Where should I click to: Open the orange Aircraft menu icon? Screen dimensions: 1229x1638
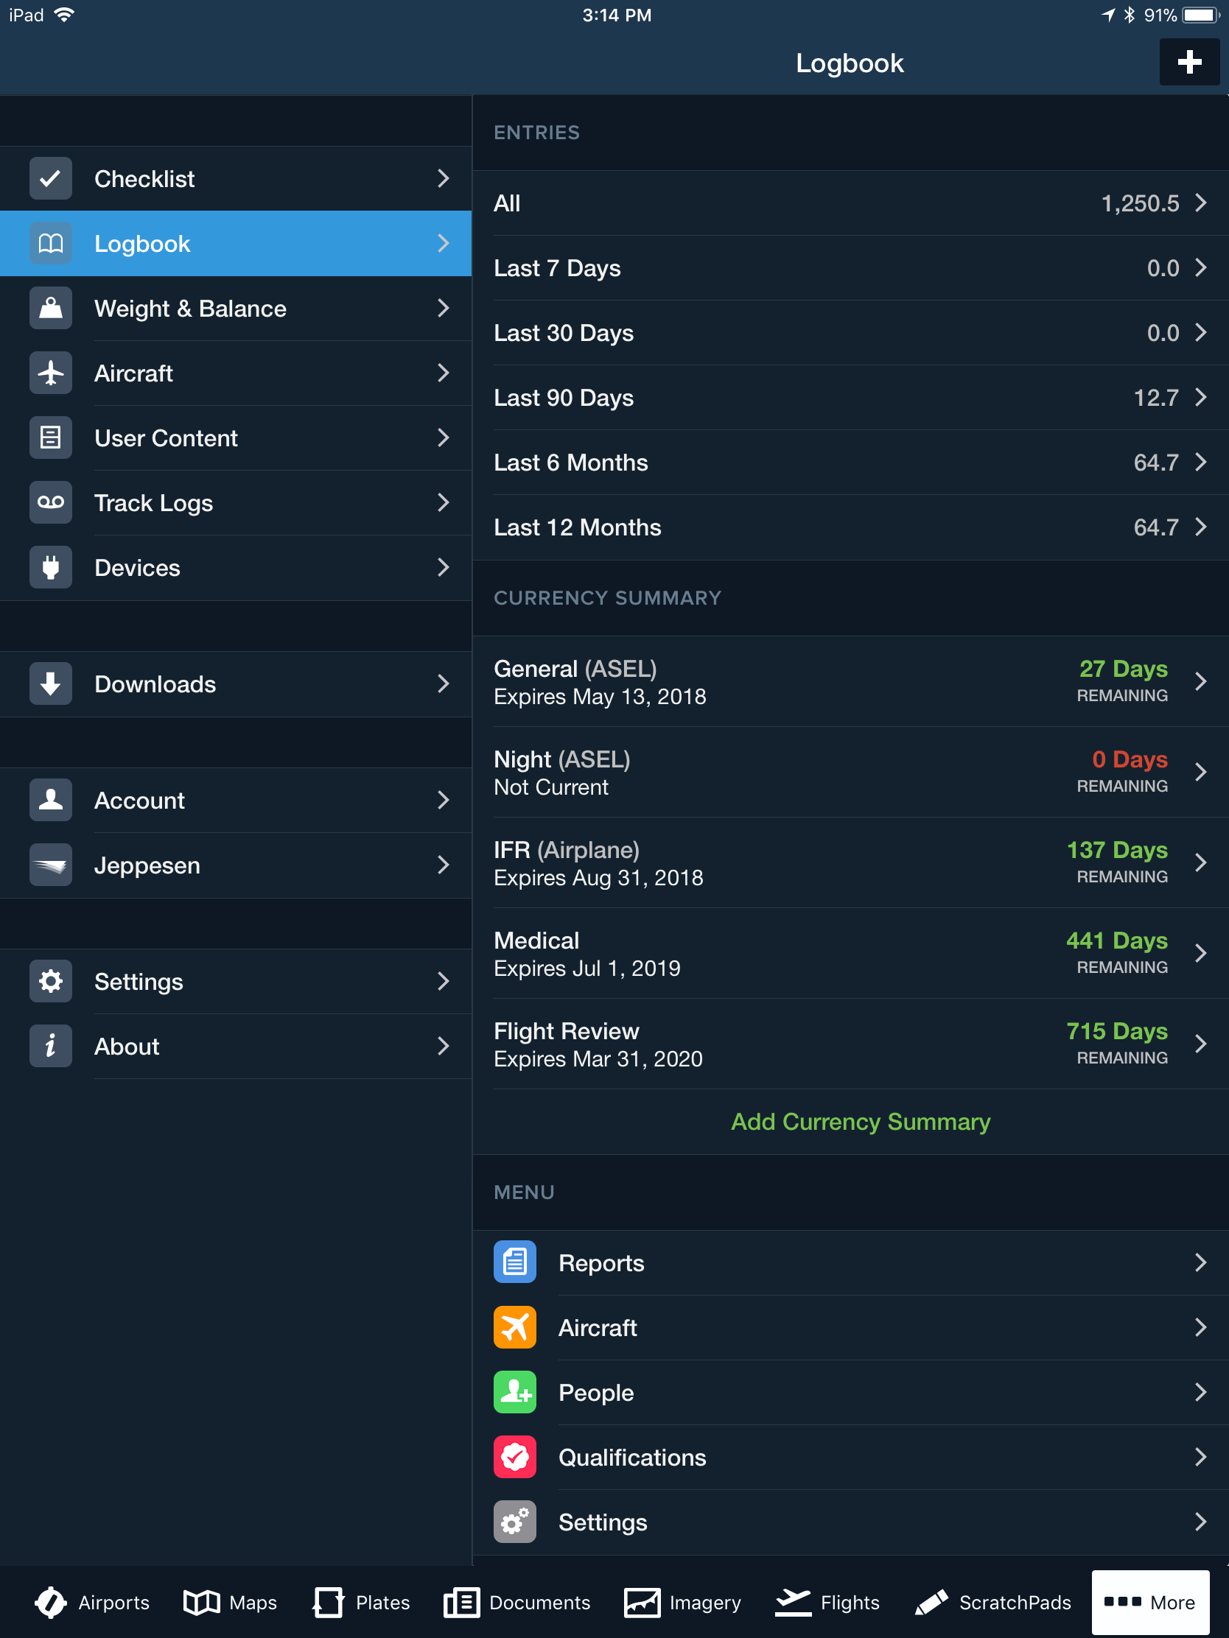tap(514, 1327)
